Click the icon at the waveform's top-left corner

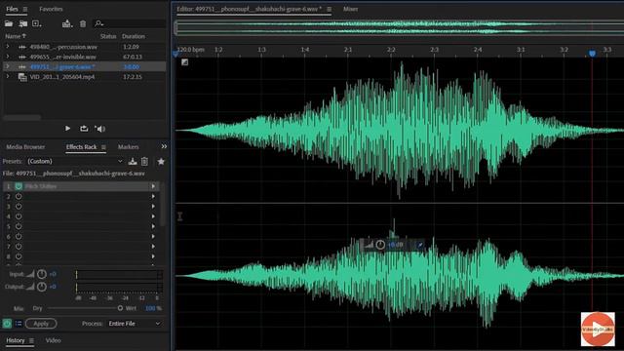coord(184,62)
